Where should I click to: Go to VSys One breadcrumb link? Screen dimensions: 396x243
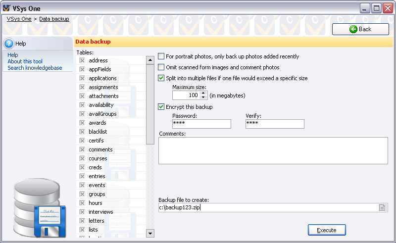point(19,19)
